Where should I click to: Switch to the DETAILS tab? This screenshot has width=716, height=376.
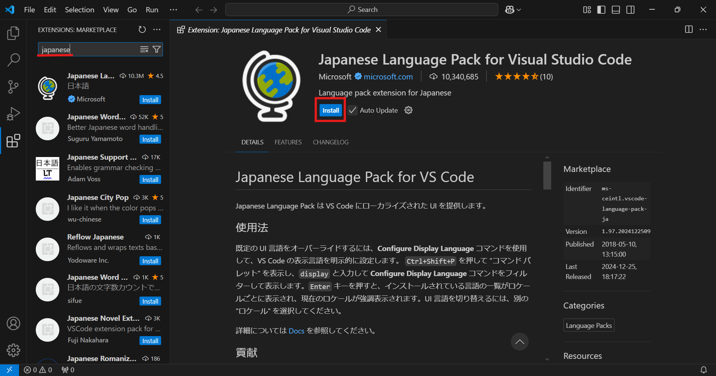pyautogui.click(x=252, y=142)
